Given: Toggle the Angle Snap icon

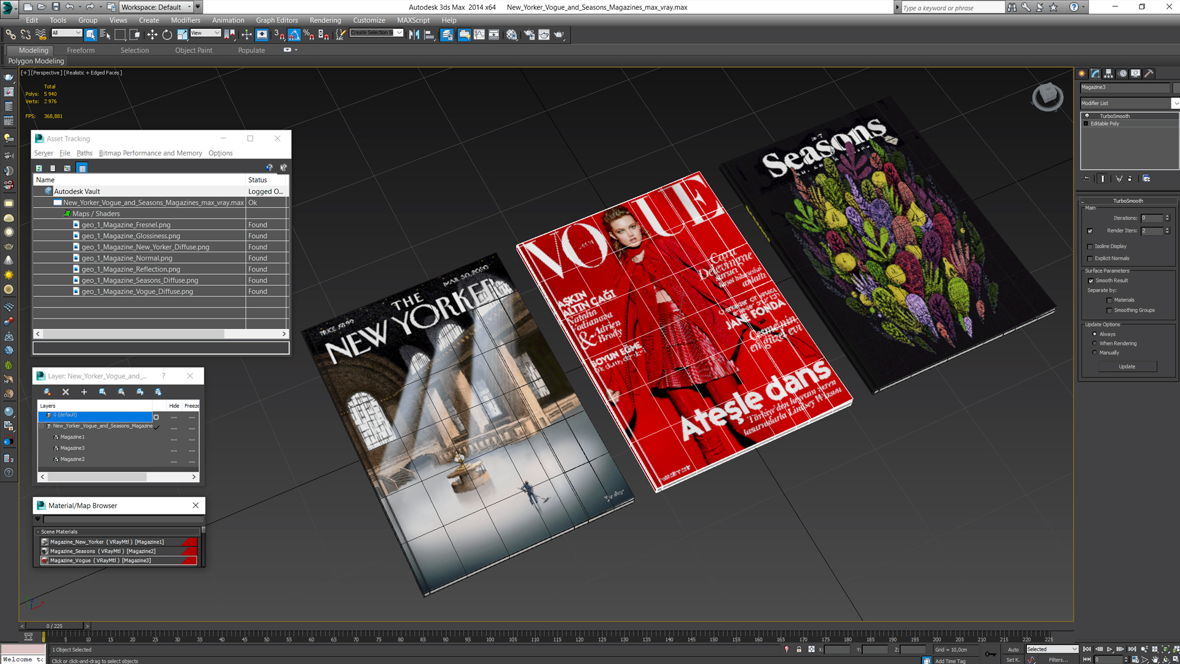Looking at the screenshot, I should click(x=294, y=34).
